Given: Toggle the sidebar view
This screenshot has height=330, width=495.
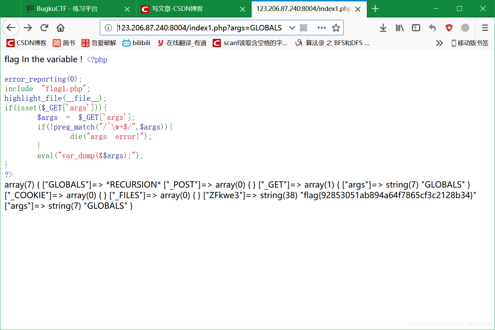Looking at the screenshot, I should [x=416, y=28].
